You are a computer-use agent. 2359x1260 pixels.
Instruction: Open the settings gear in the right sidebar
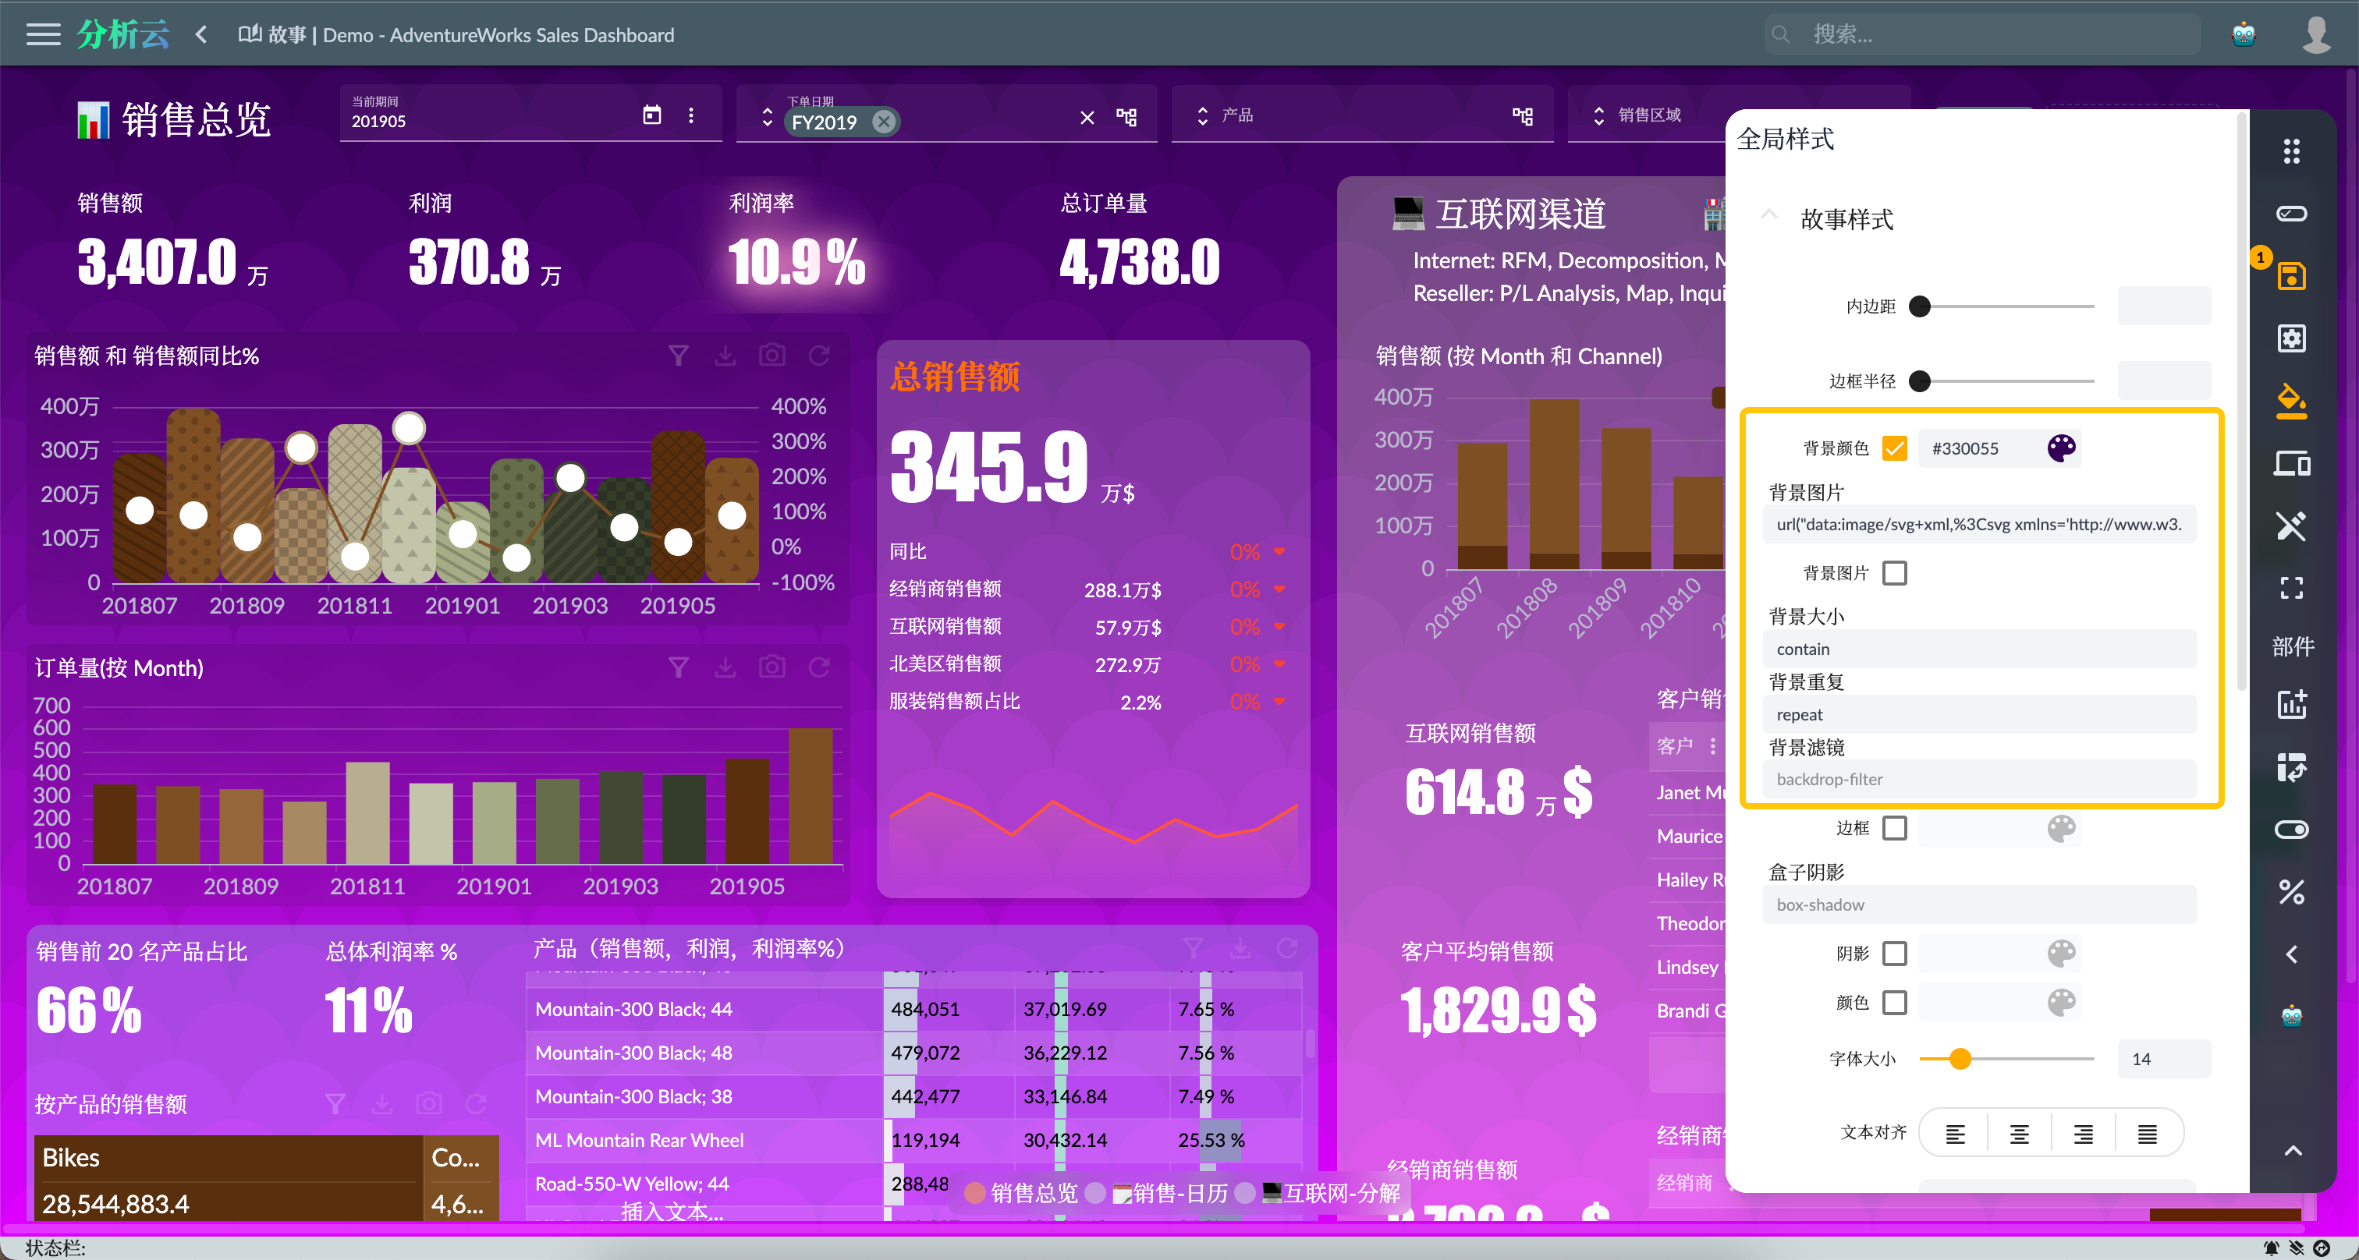(x=2292, y=338)
